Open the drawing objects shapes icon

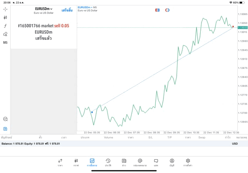tap(5, 34)
